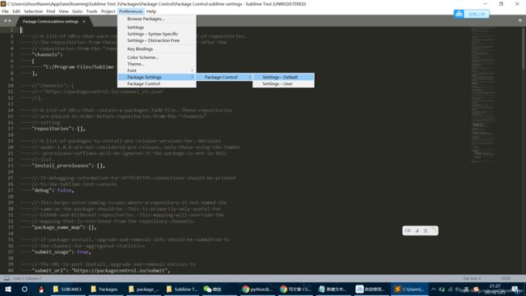
Task: Click the minimap code overview
Action: click(483, 95)
